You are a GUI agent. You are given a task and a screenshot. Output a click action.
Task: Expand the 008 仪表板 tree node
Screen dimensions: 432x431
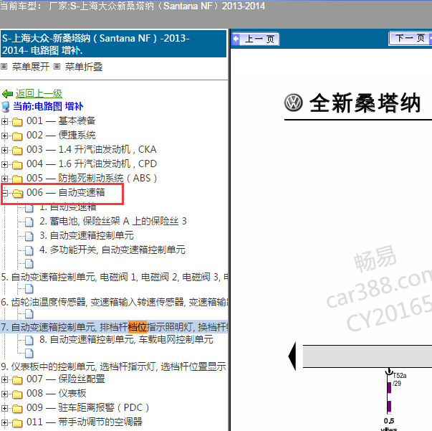[x=4, y=394]
